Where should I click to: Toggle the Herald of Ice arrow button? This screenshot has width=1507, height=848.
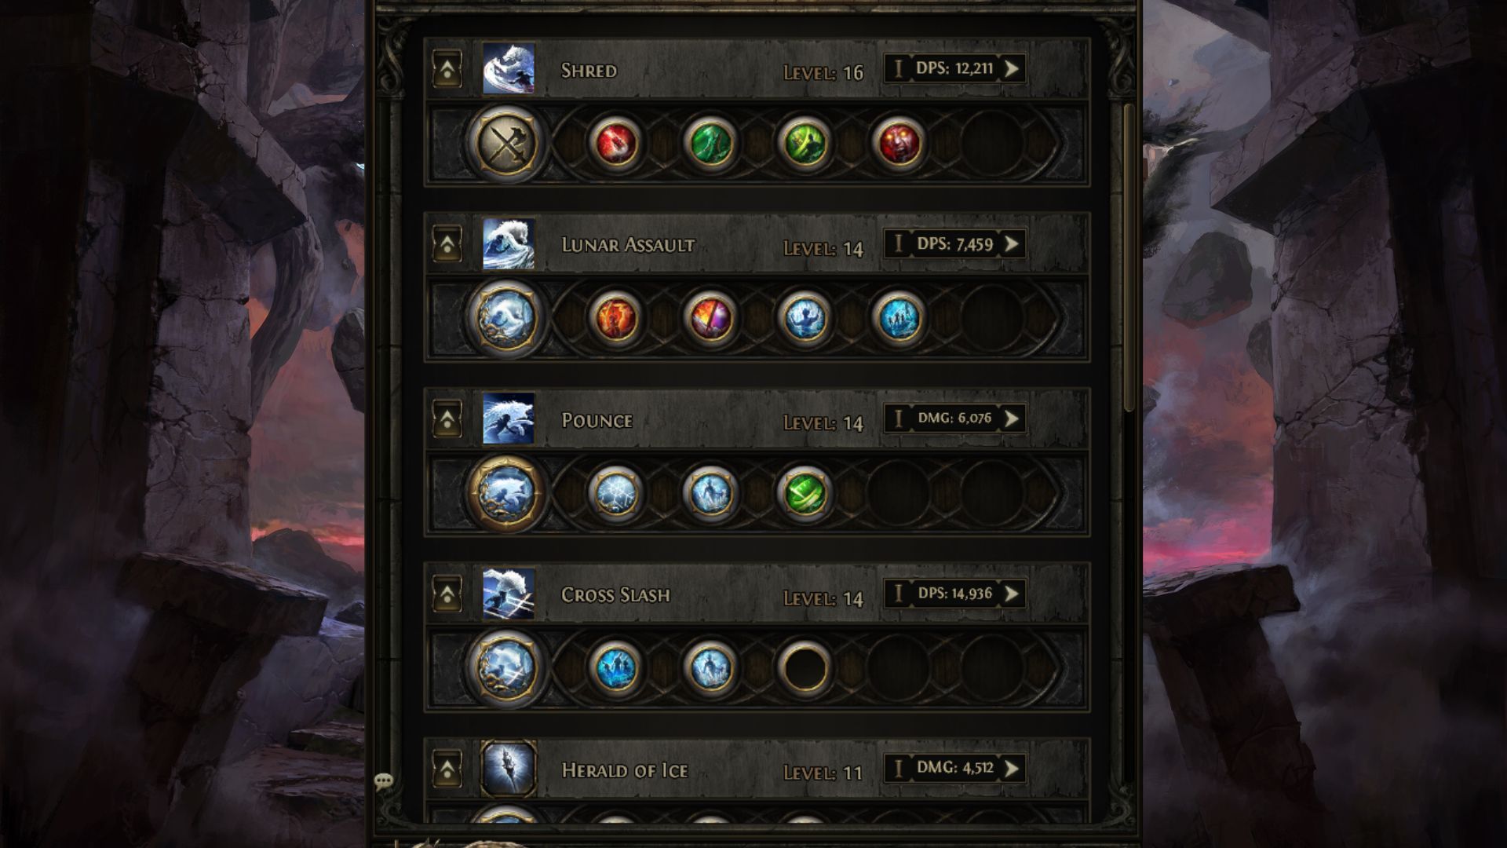[x=447, y=769]
